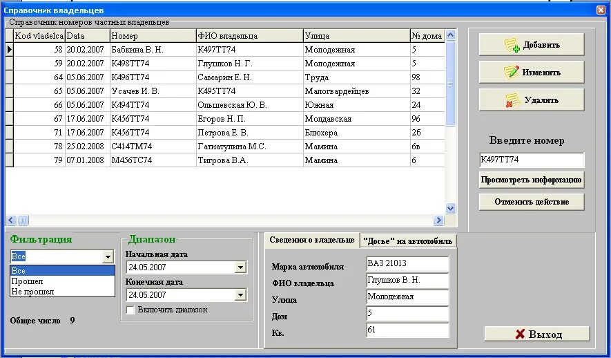Switch to "Досье" на автомобиль tab

tap(407, 241)
